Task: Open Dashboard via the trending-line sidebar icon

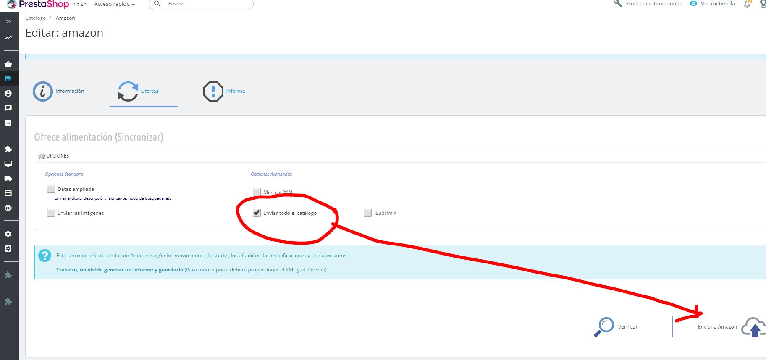Action: tap(8, 38)
